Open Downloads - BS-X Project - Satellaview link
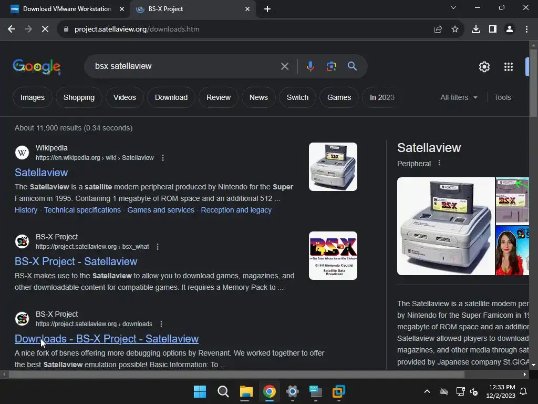 (107, 339)
